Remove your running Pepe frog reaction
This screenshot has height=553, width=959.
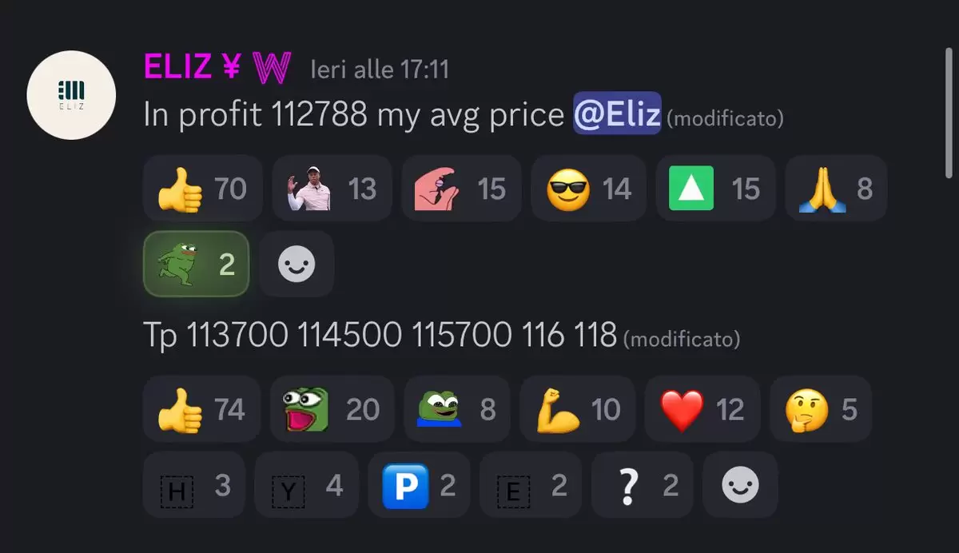(197, 265)
